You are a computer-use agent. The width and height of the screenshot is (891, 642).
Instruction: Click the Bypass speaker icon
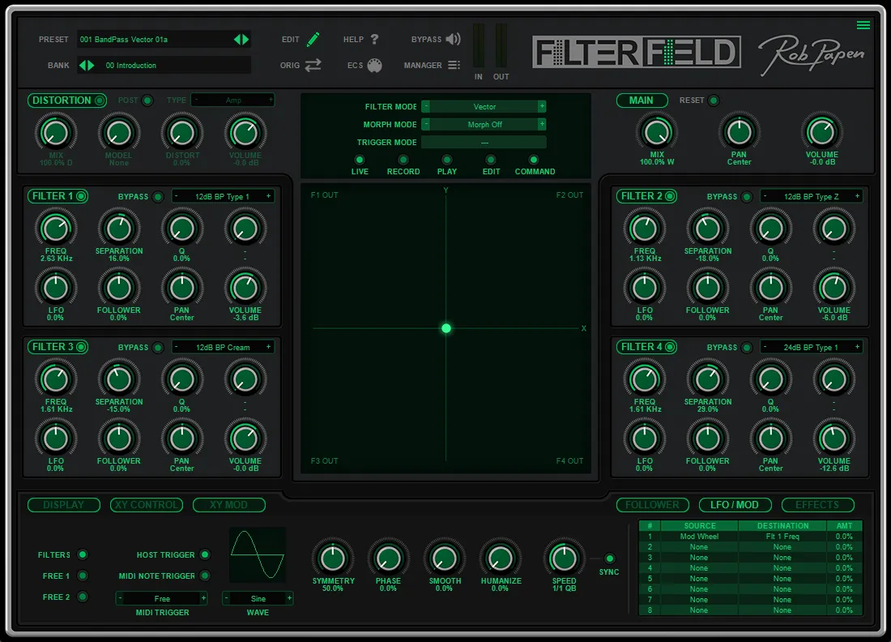453,39
